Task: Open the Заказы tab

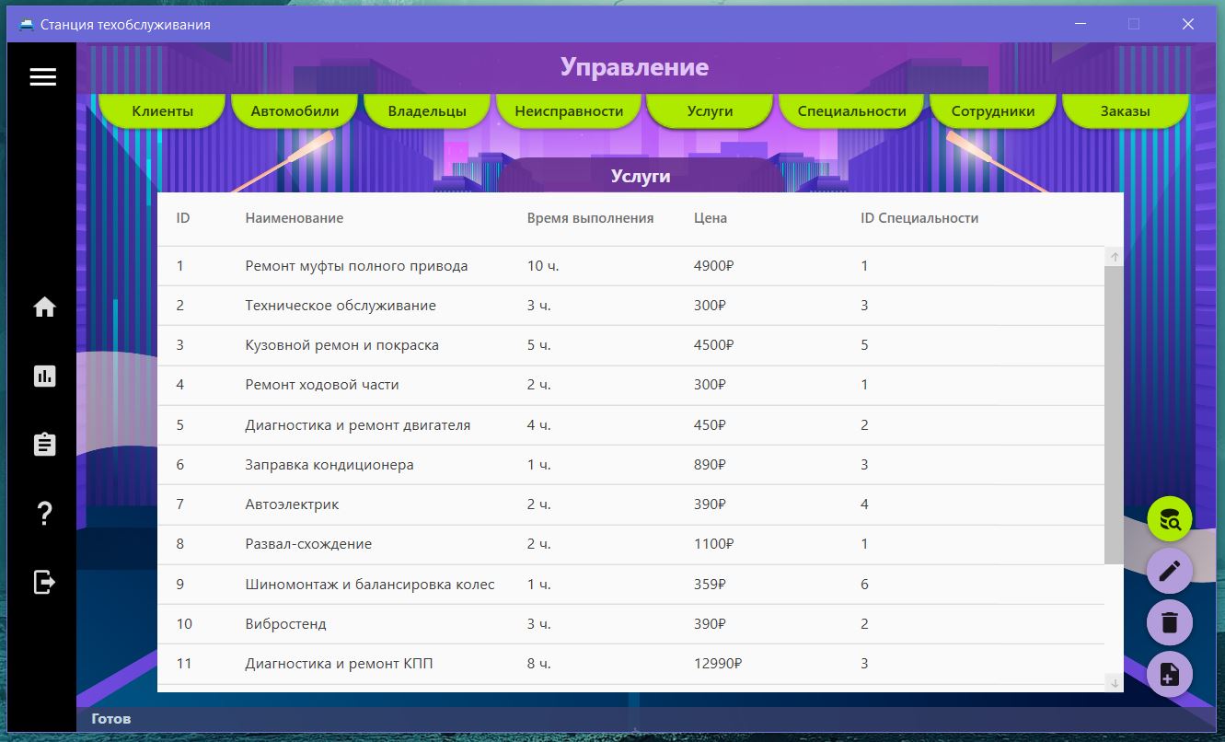Action: (x=1125, y=111)
